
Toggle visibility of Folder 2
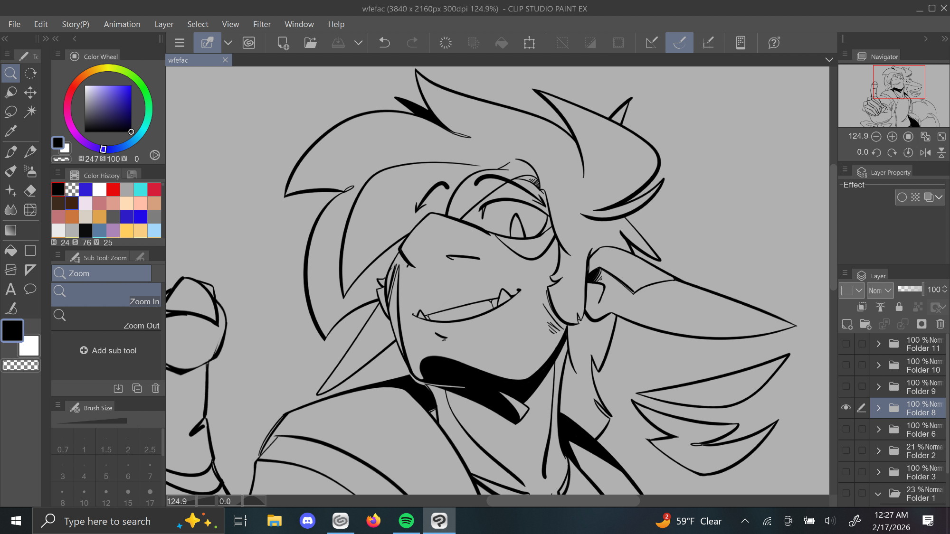(x=846, y=450)
